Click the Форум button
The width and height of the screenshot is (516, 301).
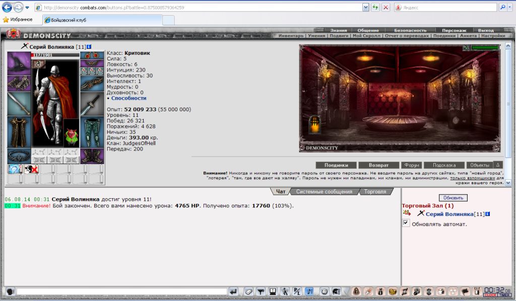tap(412, 165)
